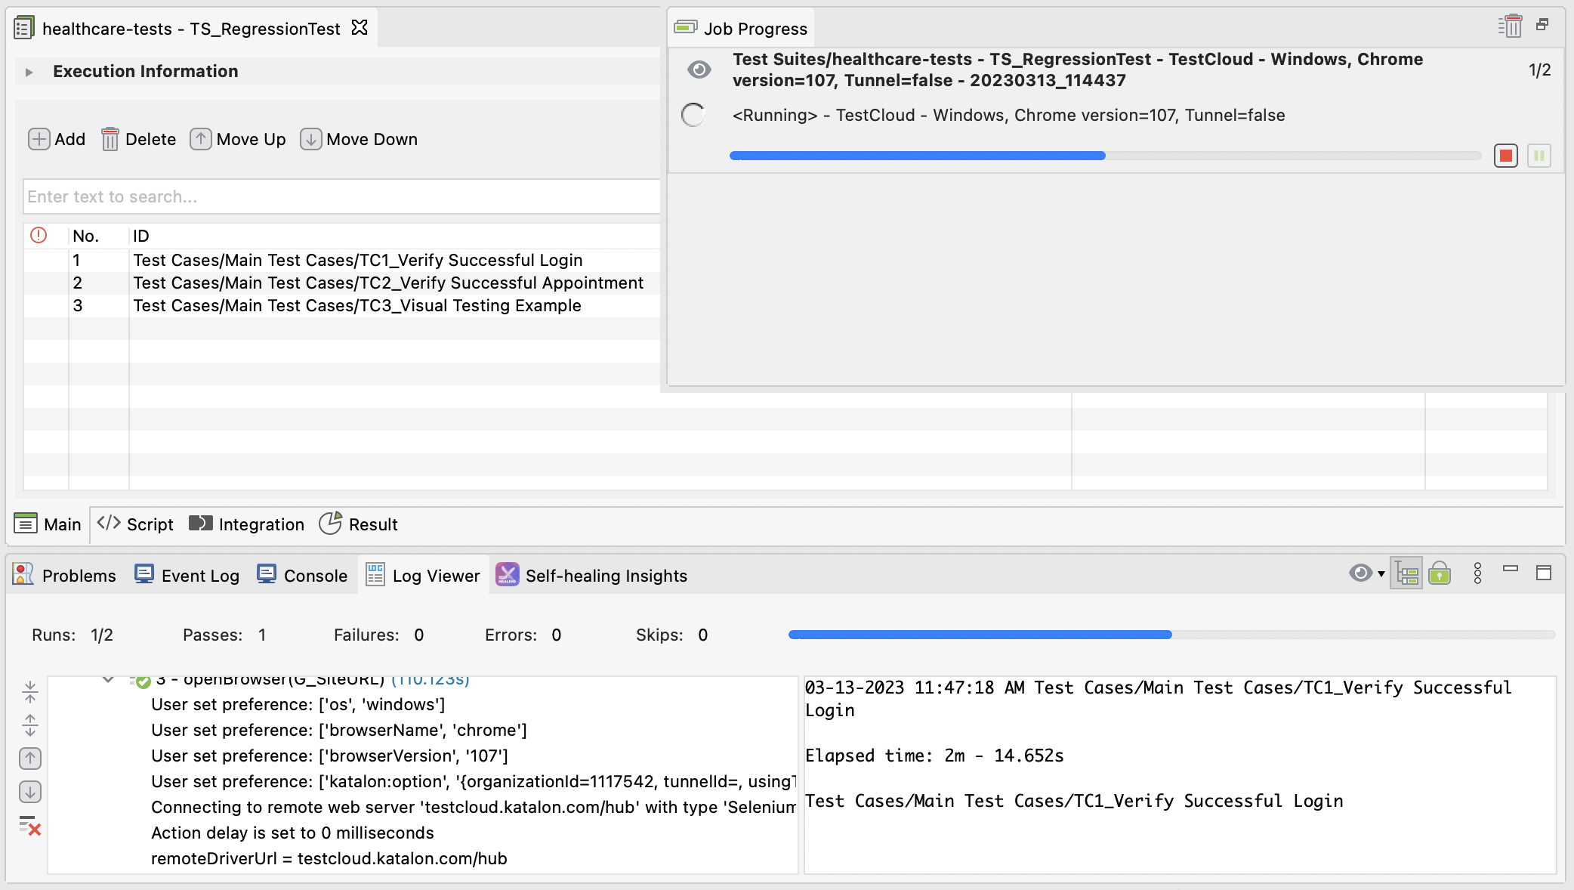Toggle the watch eye icon on the running job

click(x=699, y=70)
